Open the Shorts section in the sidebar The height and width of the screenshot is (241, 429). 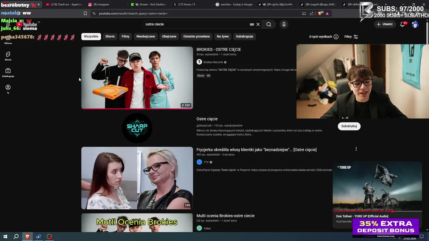pos(8,56)
